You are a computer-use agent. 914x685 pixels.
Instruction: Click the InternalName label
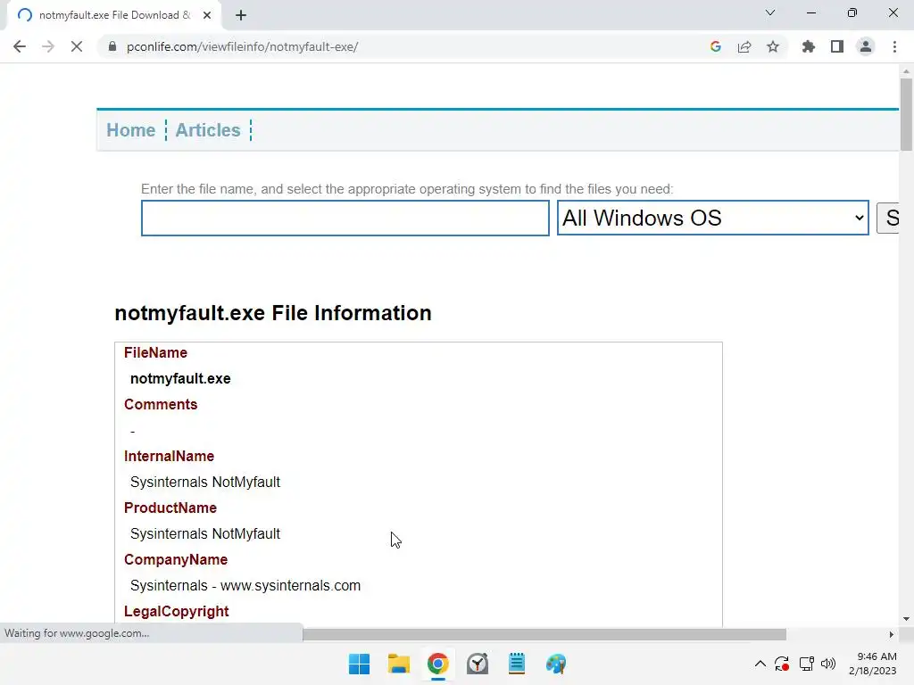click(x=169, y=456)
